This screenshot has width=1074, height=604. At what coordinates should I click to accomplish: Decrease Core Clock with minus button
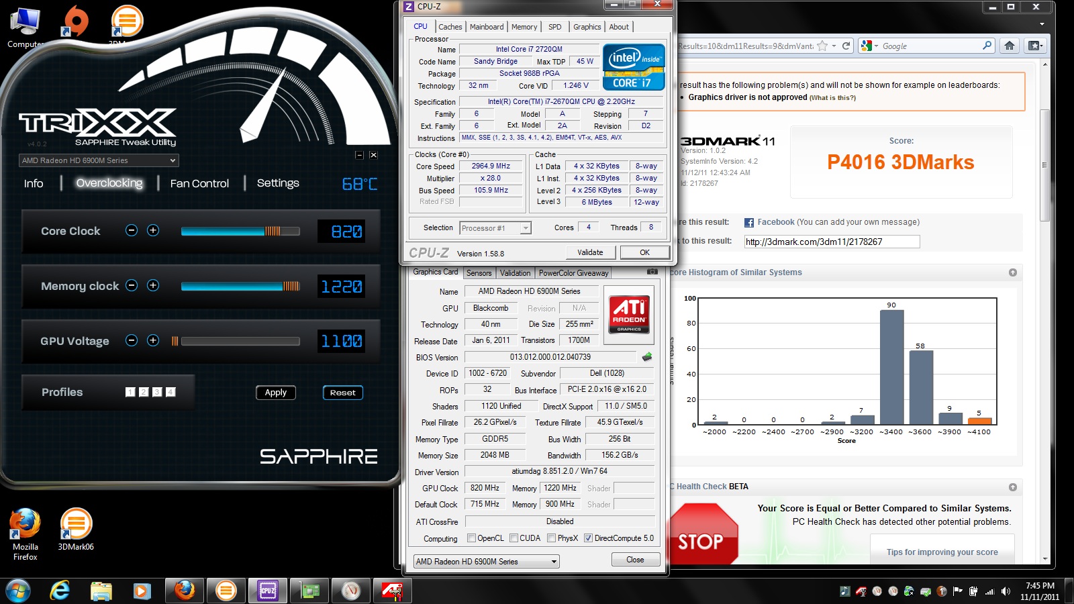pyautogui.click(x=132, y=230)
